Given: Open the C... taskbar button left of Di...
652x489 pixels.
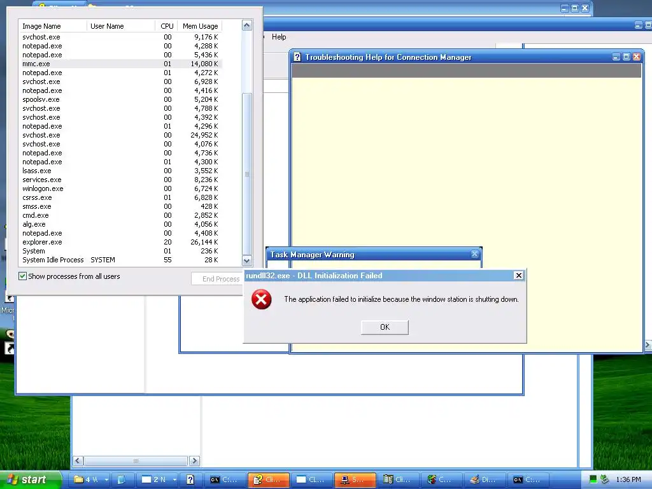Looking at the screenshot, I should [x=441, y=479].
